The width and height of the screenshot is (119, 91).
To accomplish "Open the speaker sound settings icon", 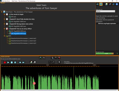I will 97,4.
